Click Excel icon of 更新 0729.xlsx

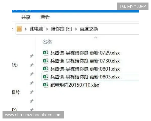46,53
